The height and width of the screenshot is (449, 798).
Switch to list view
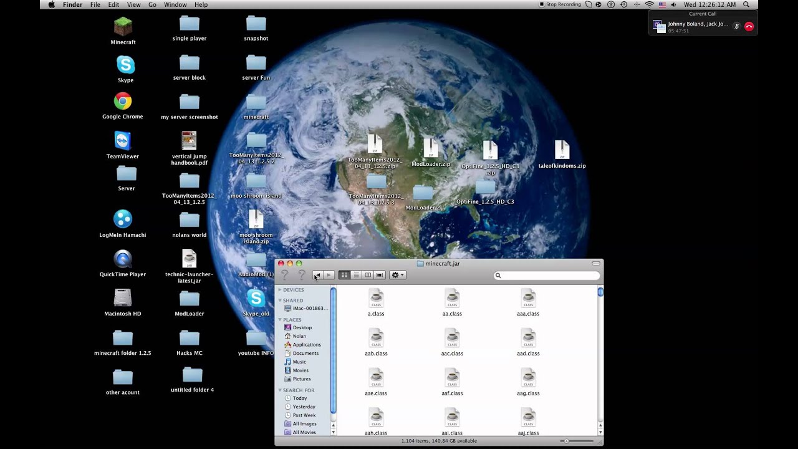point(356,275)
